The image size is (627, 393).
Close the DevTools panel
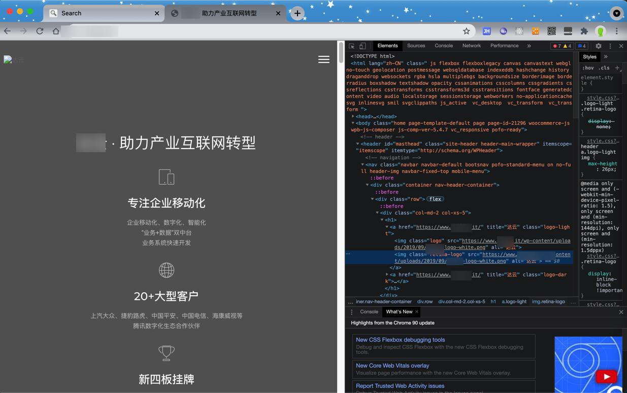[x=621, y=46]
